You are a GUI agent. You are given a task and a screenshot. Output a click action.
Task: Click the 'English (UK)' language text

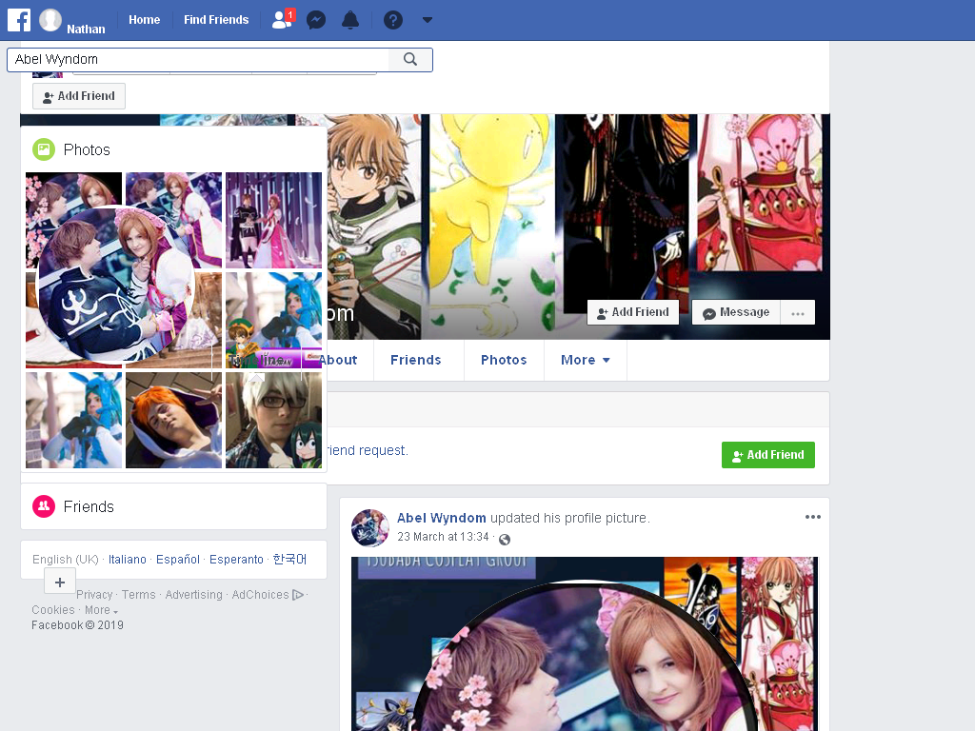[66, 560]
